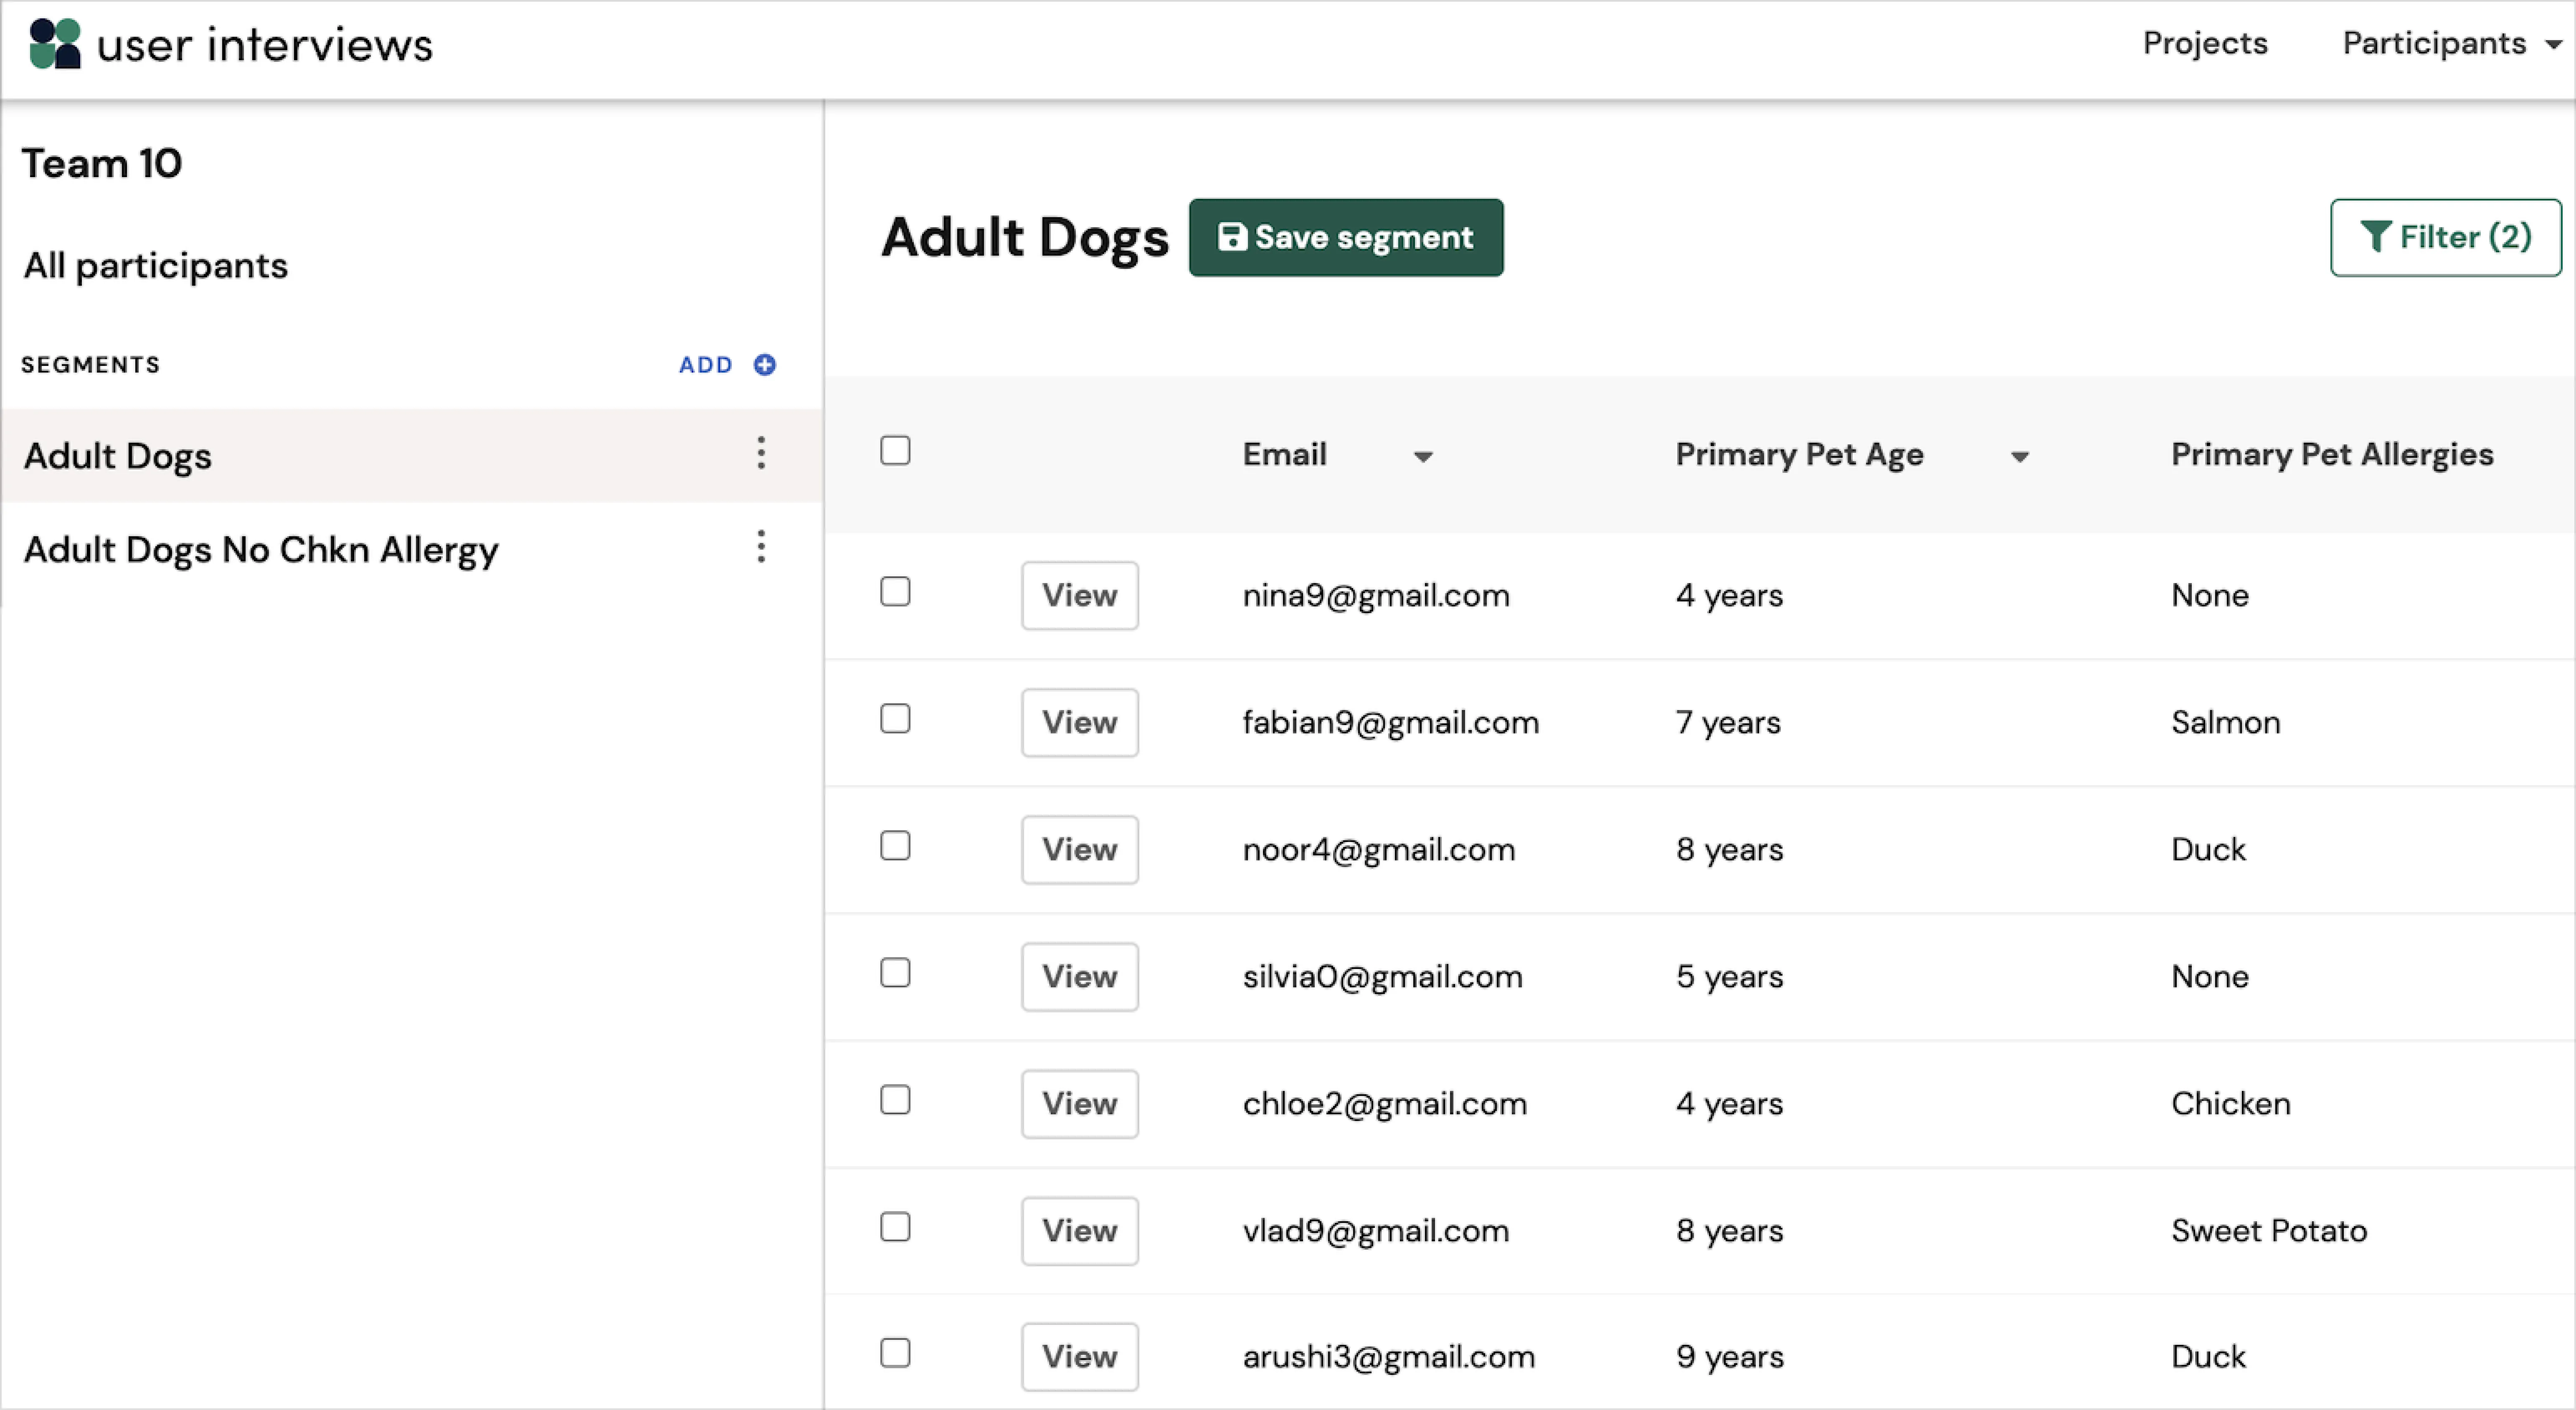Click the plus icon next to ADD
The width and height of the screenshot is (2576, 1410).
click(x=765, y=365)
